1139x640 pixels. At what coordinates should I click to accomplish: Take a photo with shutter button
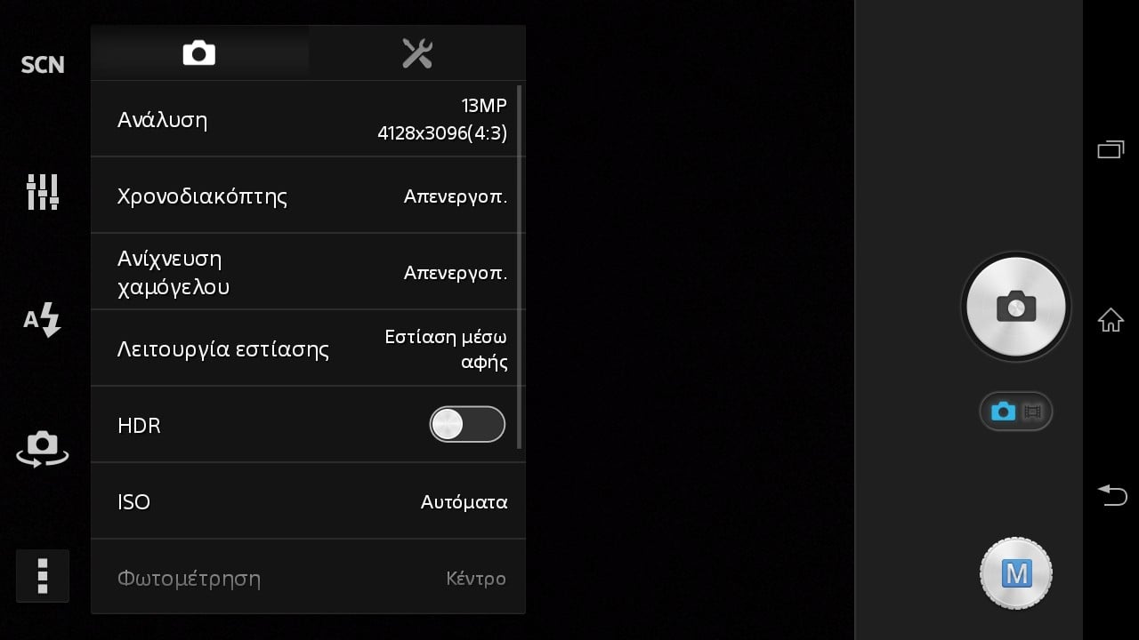click(1016, 308)
